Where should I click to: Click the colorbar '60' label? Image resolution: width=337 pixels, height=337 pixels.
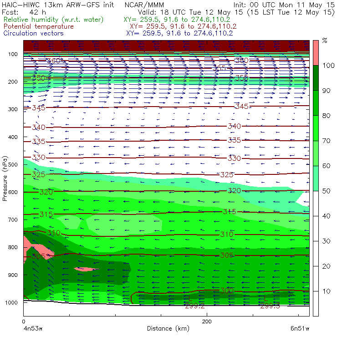(326, 166)
